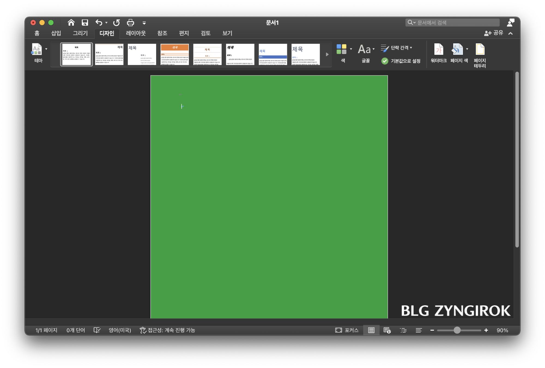
Task: Switch to the Layout (레이아웃) tab
Action: tap(136, 33)
